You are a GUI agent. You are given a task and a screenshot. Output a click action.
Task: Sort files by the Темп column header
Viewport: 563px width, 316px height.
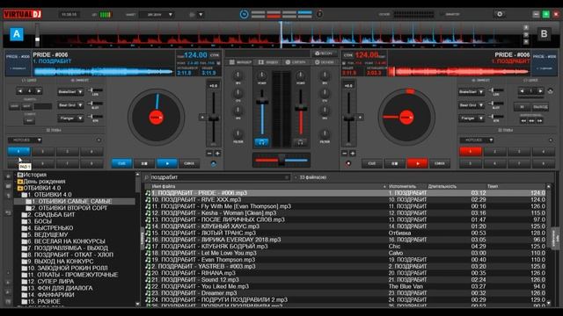[493, 186]
